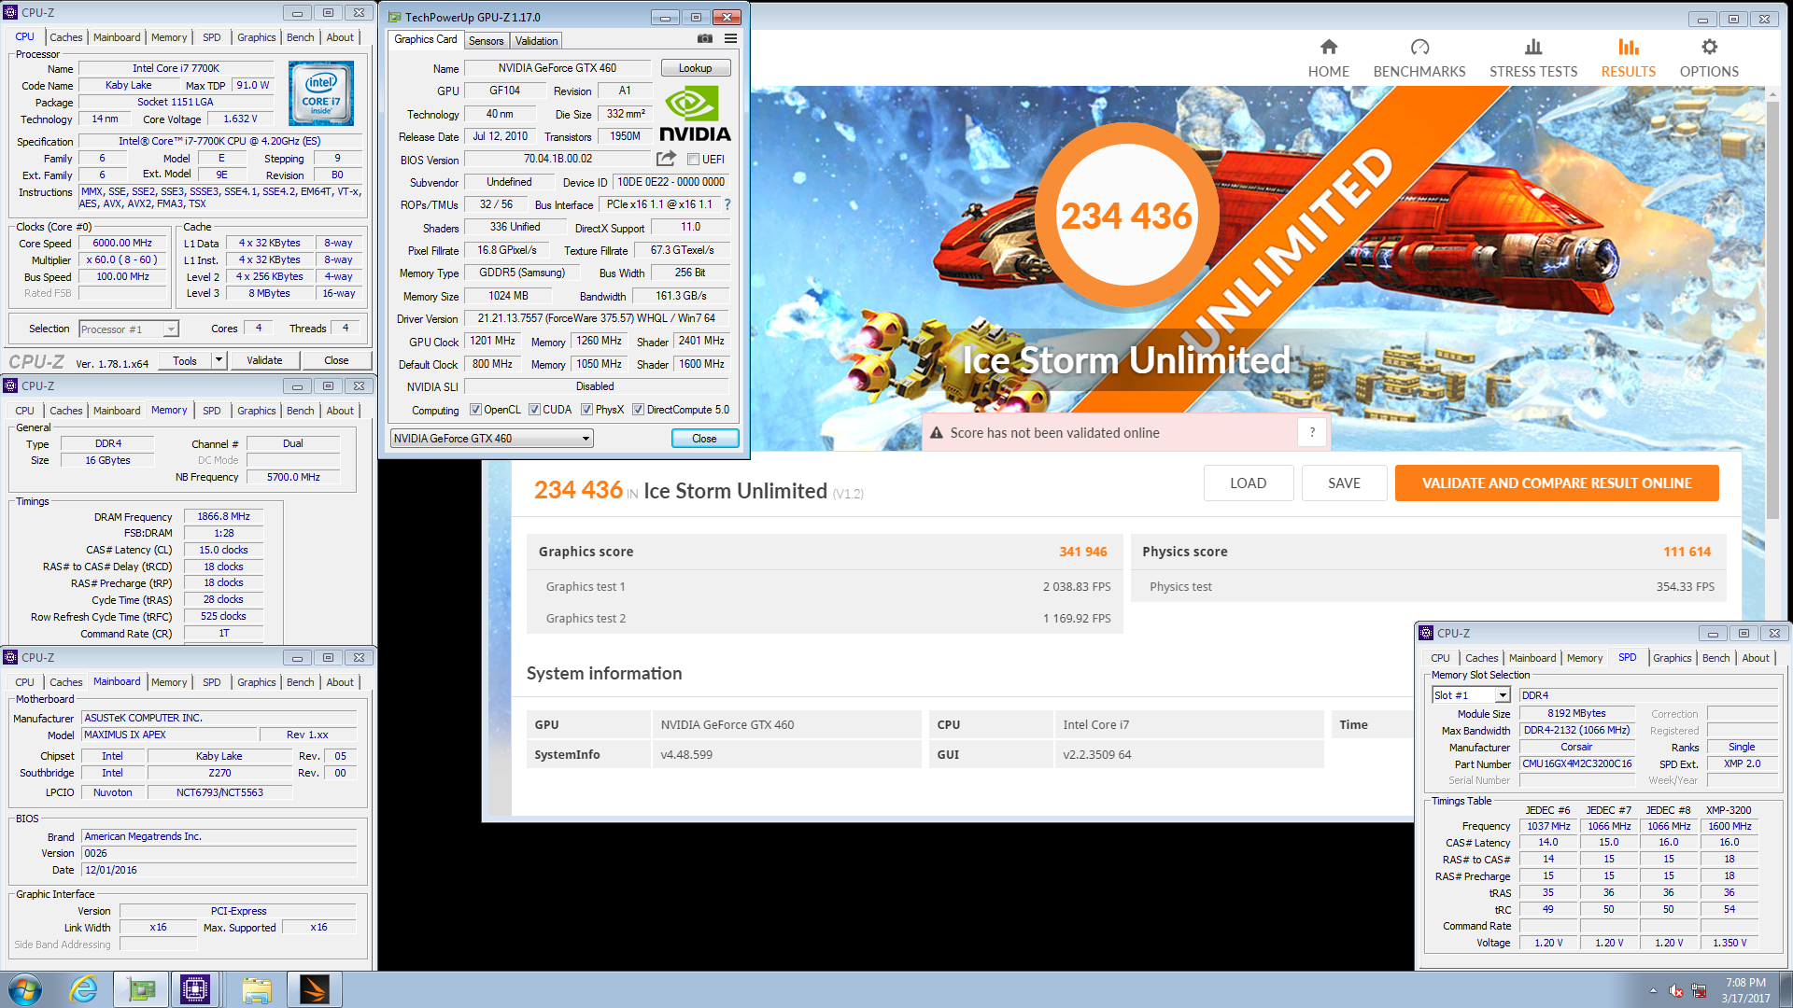Open Bench tab in top CPU-Z window
This screenshot has width=1793, height=1008.
point(300,37)
